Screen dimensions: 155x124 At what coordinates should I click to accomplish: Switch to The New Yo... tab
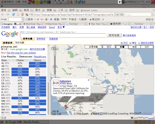tap(98, 24)
